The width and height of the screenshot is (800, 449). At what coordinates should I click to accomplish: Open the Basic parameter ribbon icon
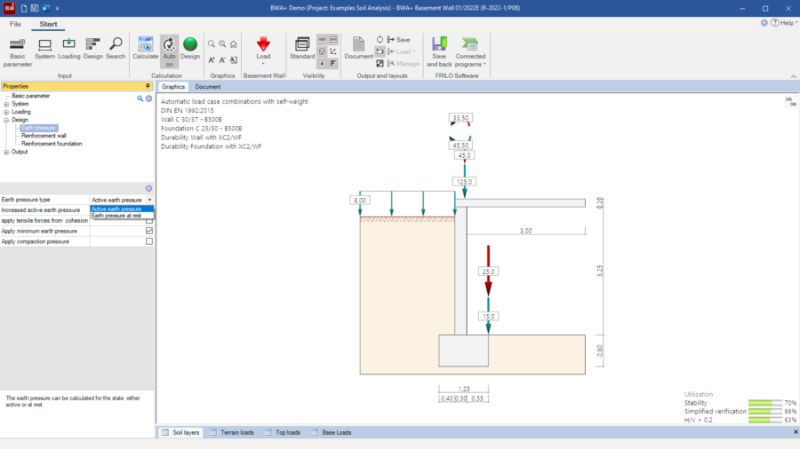[x=18, y=52]
